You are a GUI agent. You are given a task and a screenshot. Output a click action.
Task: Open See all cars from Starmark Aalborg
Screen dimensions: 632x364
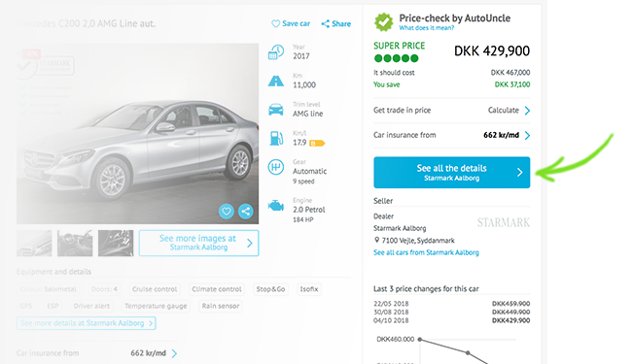pos(426,252)
